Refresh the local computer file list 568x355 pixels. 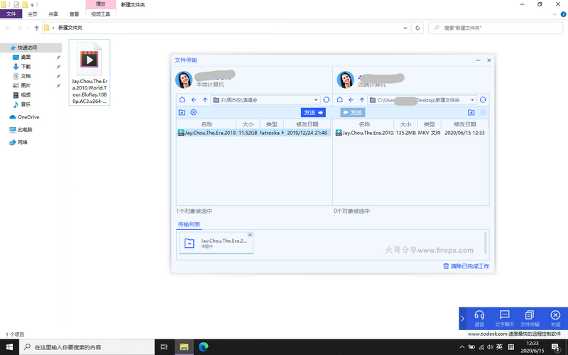(x=327, y=99)
